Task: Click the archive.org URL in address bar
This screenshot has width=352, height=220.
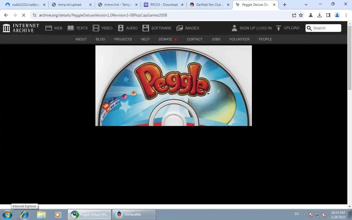Action: click(103, 15)
